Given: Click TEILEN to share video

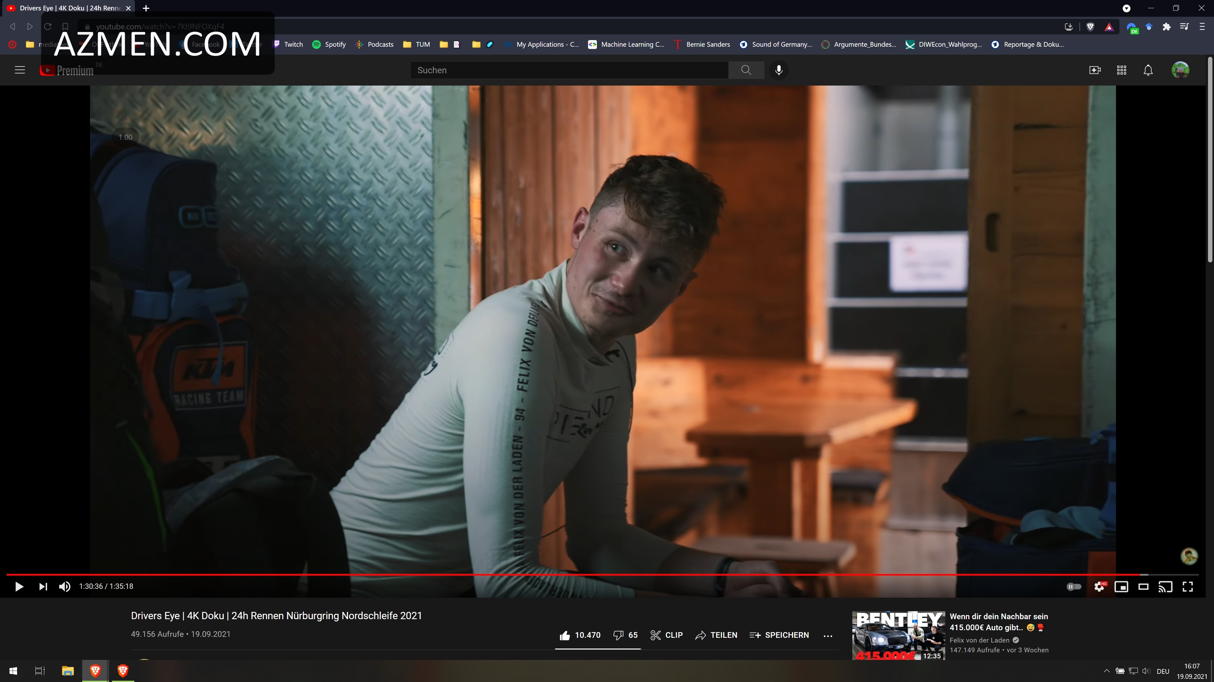Looking at the screenshot, I should [716, 635].
